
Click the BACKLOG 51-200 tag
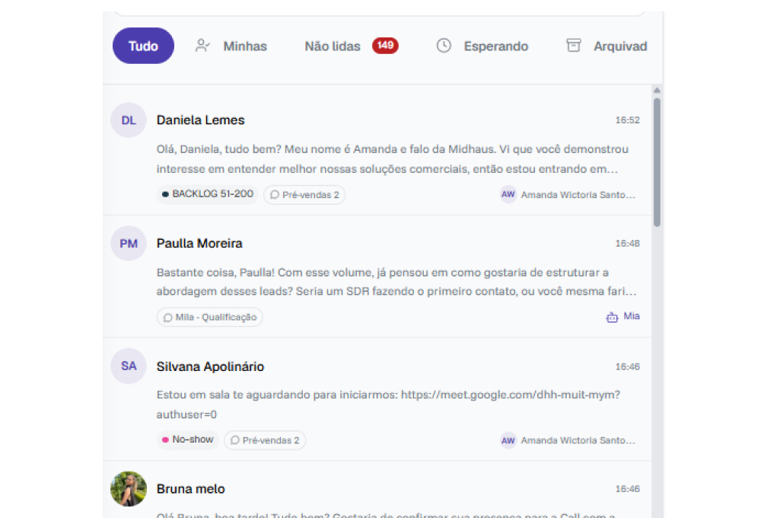coord(208,194)
